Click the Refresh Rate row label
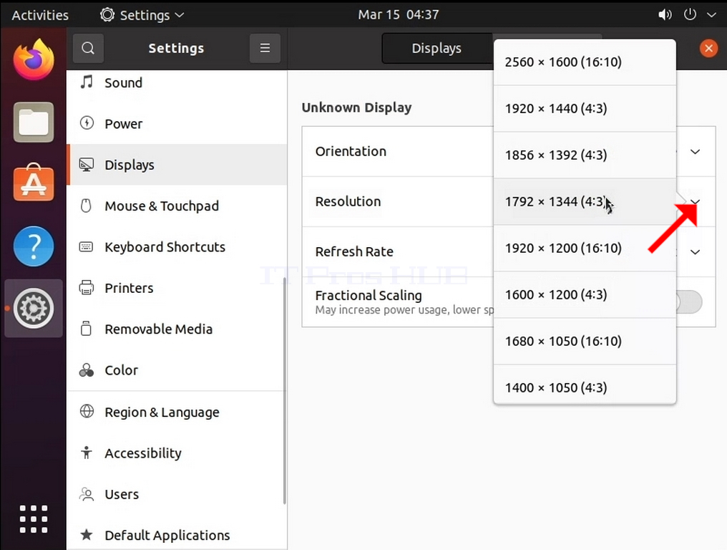The width and height of the screenshot is (727, 550). click(x=354, y=251)
